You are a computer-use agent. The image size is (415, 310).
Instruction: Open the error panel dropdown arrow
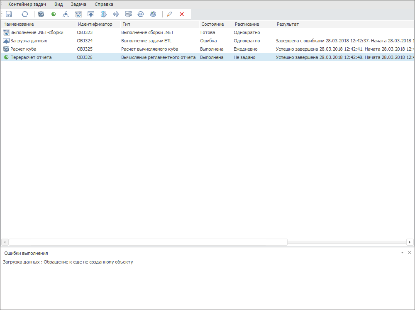[x=402, y=253]
